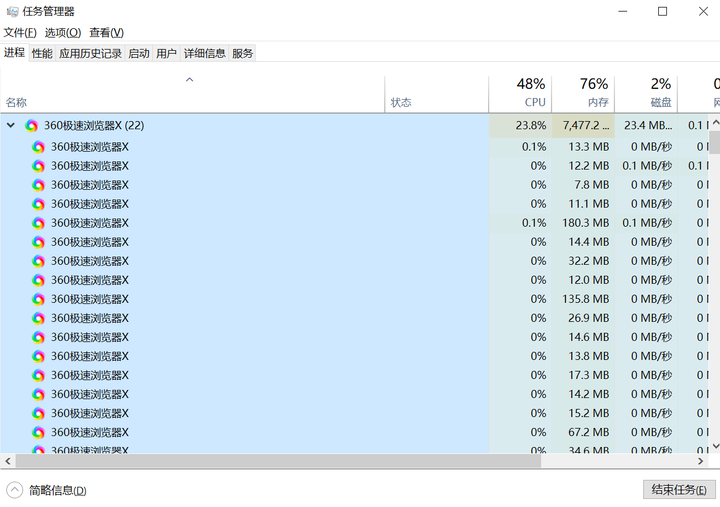Click browser icon in the 7.8 MB row

39,185
